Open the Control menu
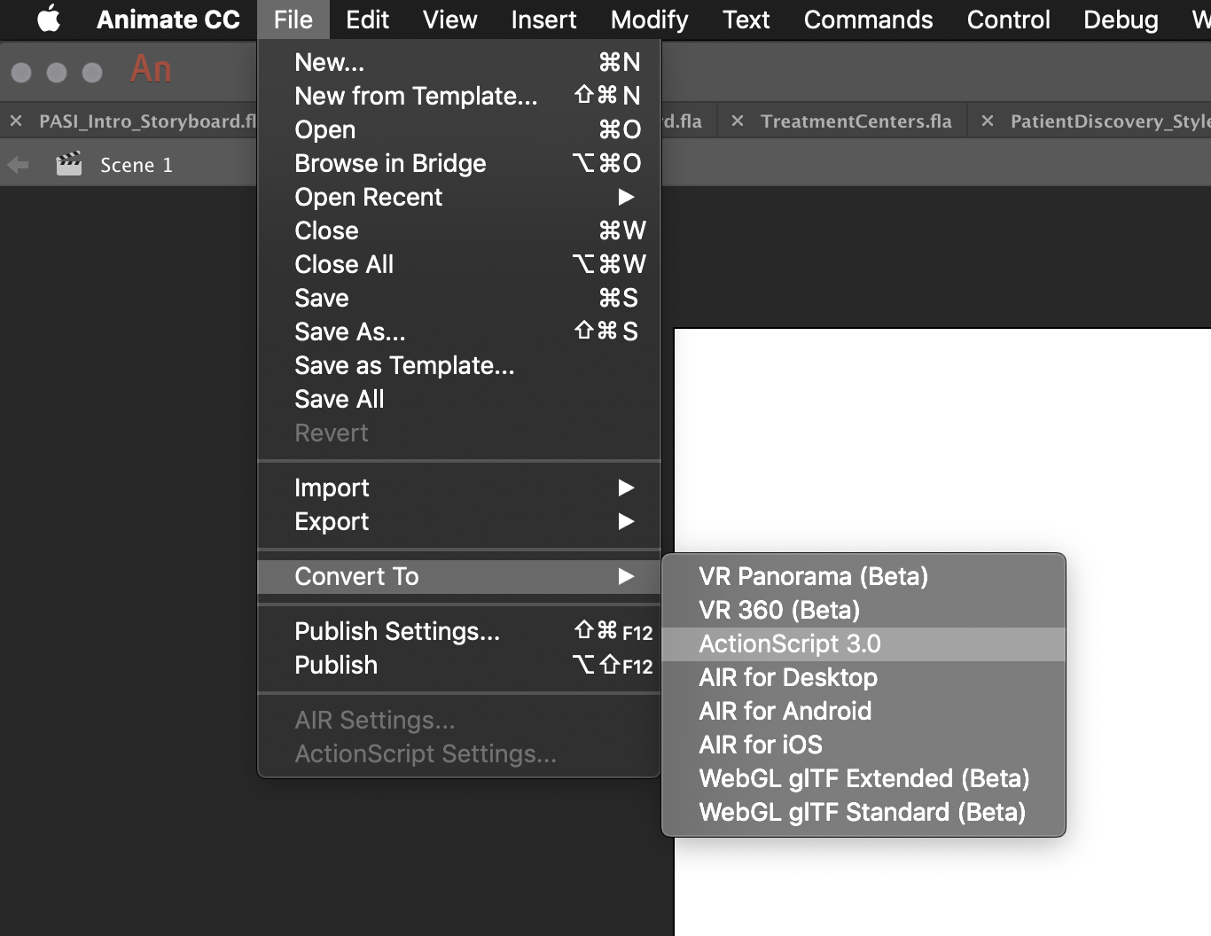The height and width of the screenshot is (936, 1211). pyautogui.click(x=1008, y=19)
